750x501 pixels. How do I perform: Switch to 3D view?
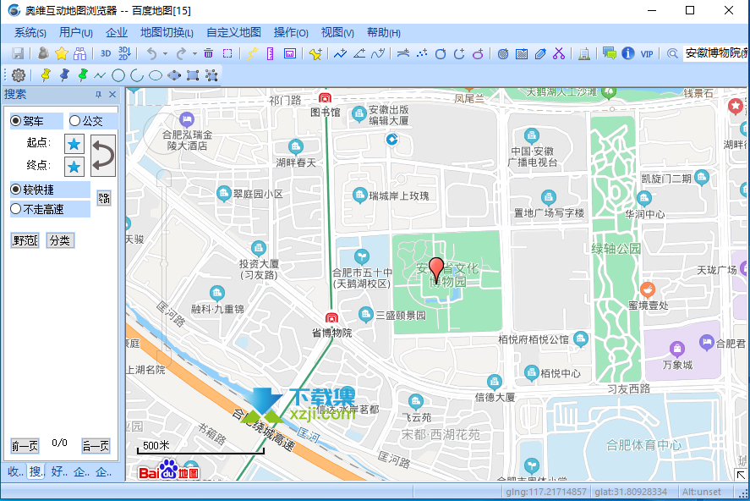click(x=106, y=53)
